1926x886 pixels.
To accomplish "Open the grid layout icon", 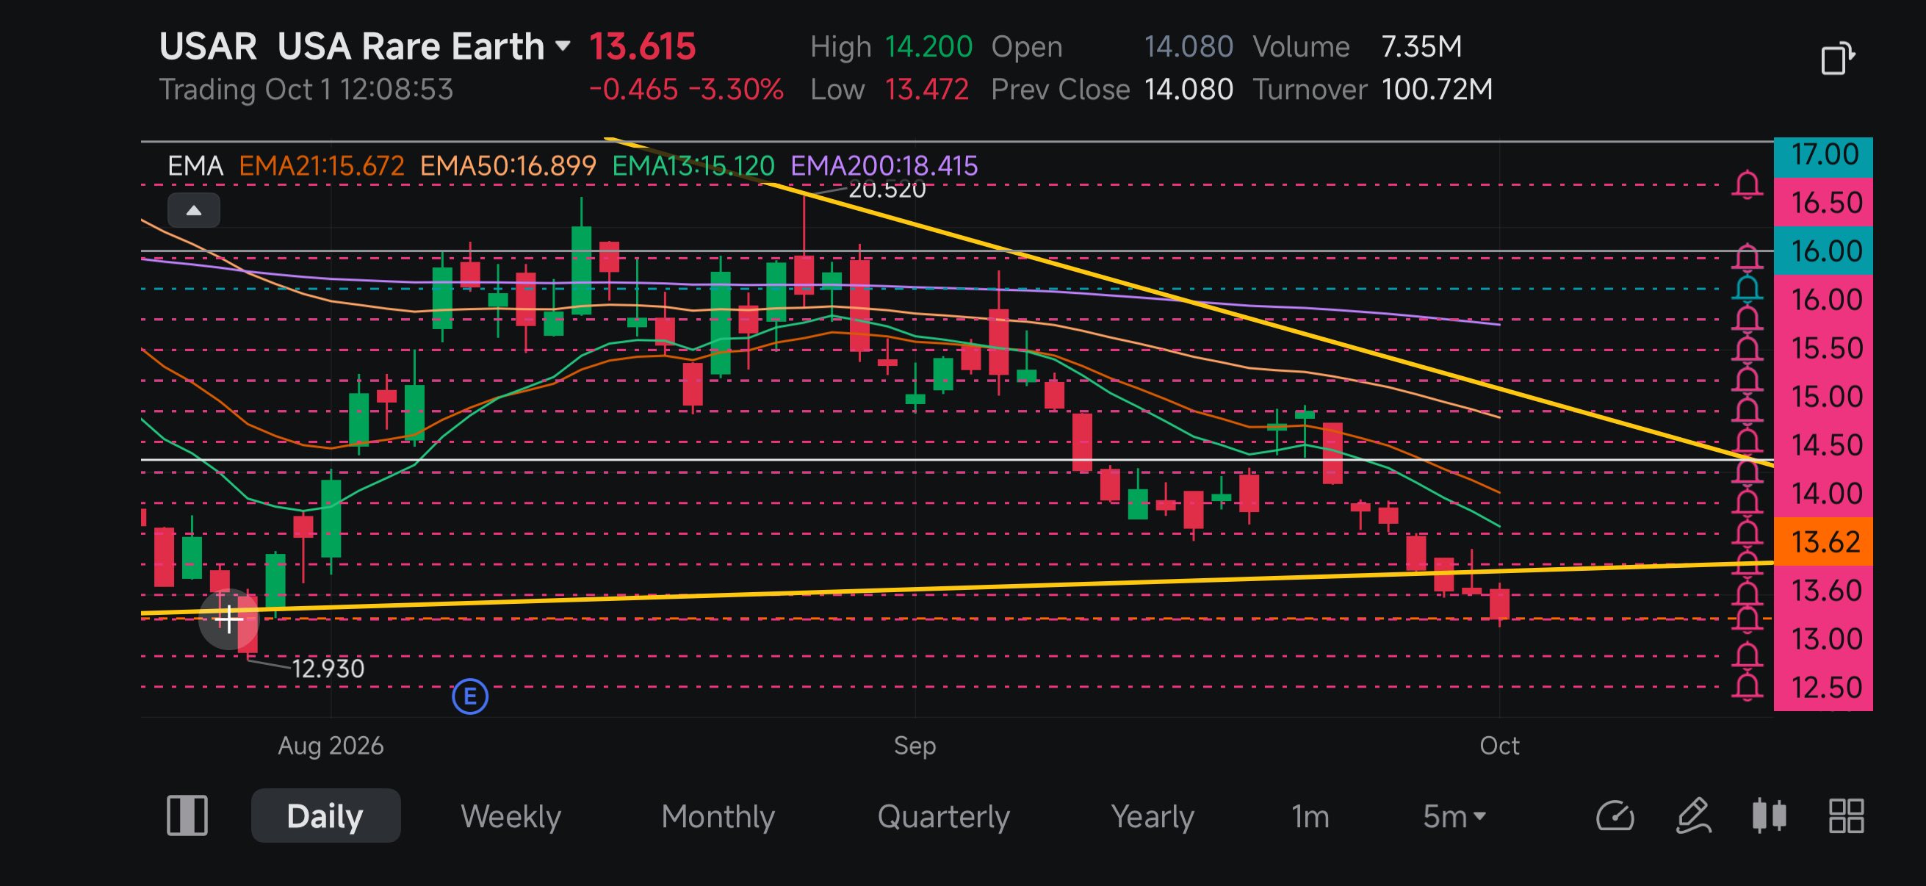I will pos(1846,815).
